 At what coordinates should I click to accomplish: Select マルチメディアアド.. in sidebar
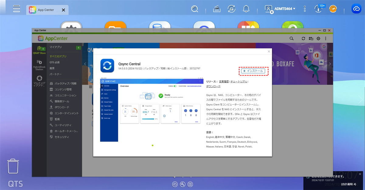[39, 81]
